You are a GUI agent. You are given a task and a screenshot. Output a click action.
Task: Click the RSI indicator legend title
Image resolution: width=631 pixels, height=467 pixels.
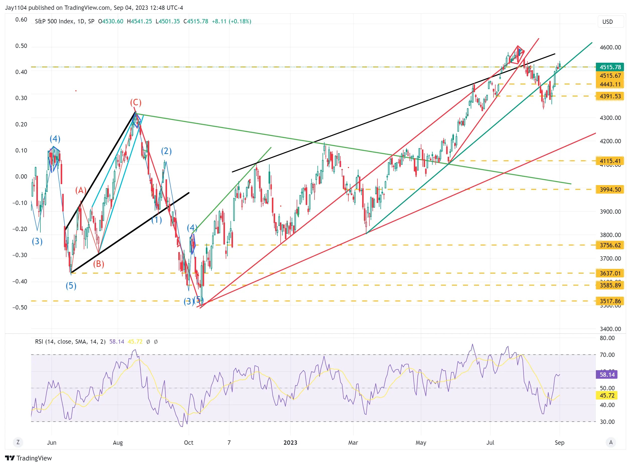point(70,342)
